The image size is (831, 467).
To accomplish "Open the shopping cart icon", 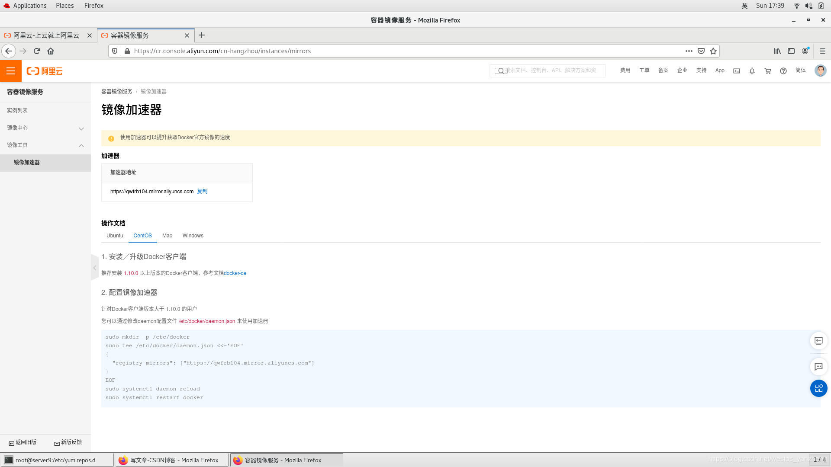I will tap(768, 71).
